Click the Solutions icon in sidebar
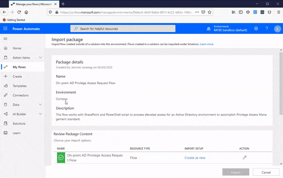 point(6,123)
